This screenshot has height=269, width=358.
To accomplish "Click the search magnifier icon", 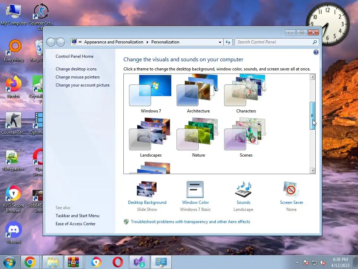I will click(315, 42).
